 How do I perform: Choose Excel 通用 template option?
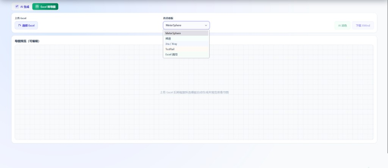pos(186,54)
